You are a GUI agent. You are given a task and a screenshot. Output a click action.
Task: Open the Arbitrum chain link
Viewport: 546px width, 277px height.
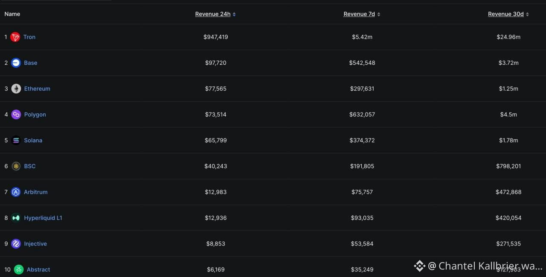36,192
